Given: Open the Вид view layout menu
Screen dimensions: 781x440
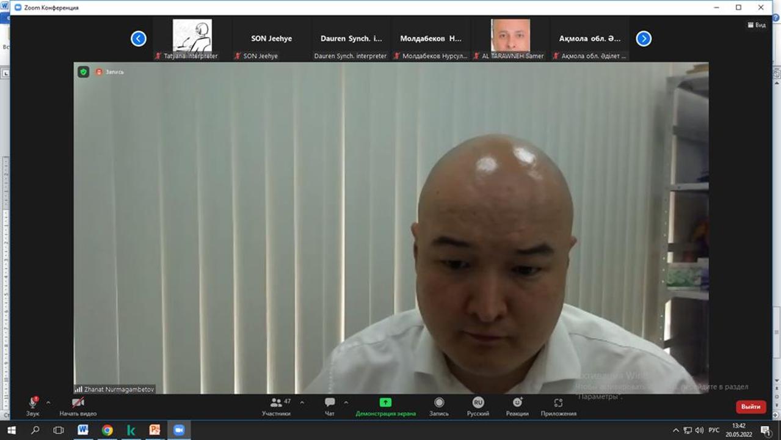Looking at the screenshot, I should coord(757,25).
